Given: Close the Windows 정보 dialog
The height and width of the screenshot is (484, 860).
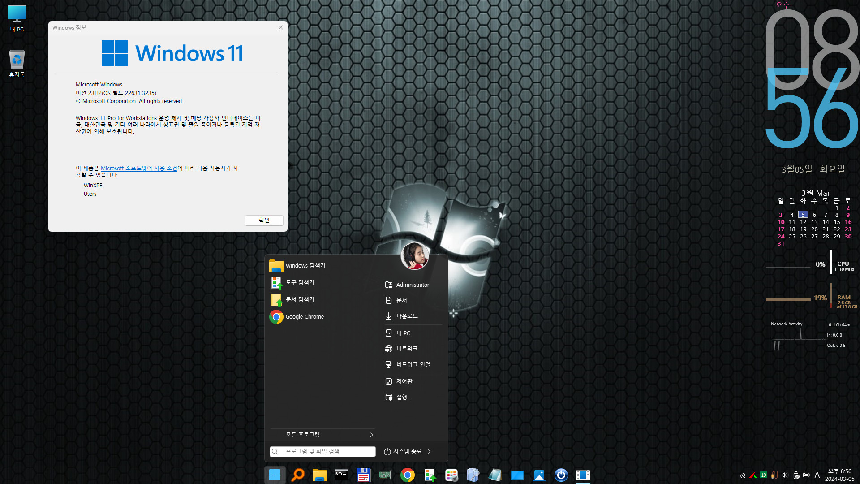Looking at the screenshot, I should pos(281,27).
